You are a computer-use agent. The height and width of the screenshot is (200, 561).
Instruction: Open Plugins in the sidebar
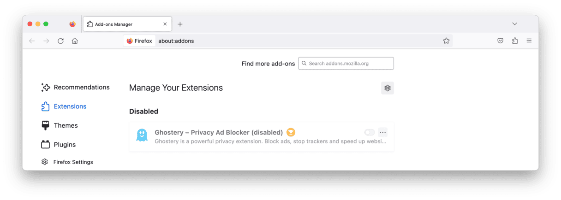65,145
